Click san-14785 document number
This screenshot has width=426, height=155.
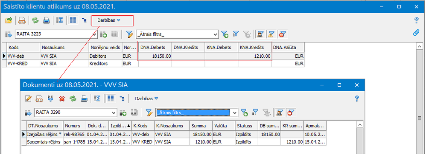74,142
